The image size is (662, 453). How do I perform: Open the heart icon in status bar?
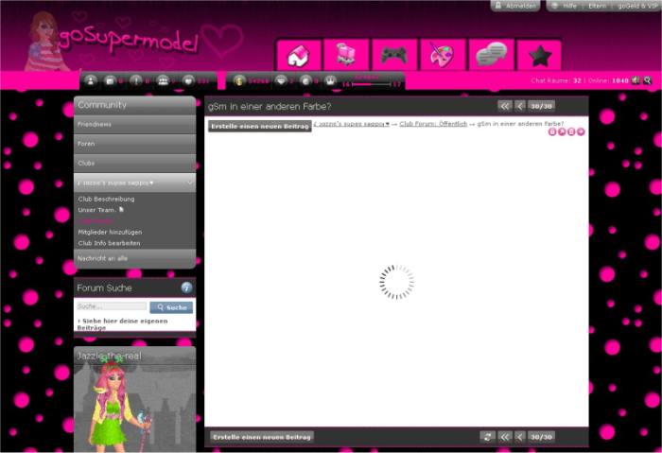point(189,80)
